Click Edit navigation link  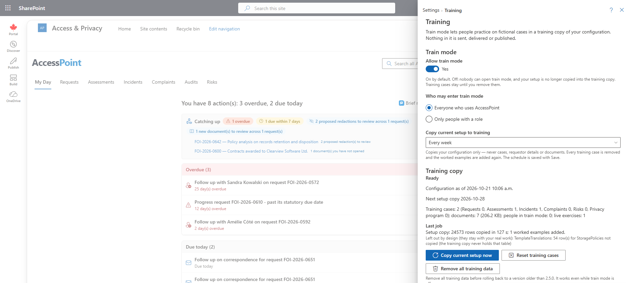224,29
